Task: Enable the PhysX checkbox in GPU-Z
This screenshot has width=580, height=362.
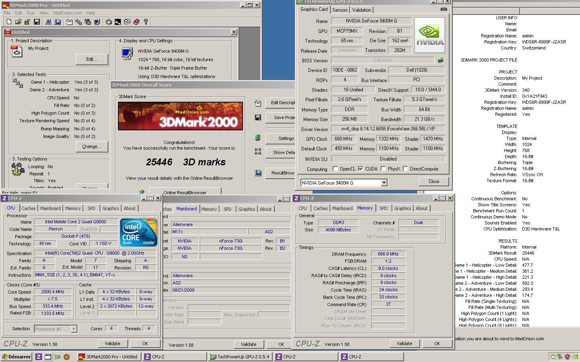Action: [383, 169]
